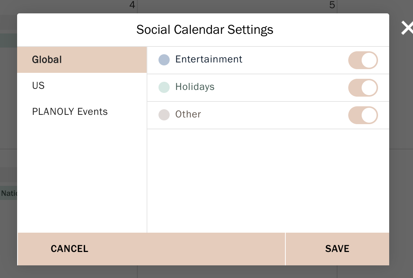The height and width of the screenshot is (278, 413).
Task: Turn off the Holidays toggle
Action: click(x=363, y=88)
